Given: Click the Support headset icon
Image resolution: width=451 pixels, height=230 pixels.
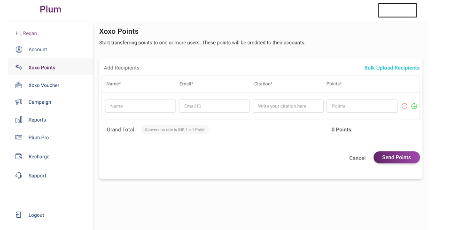Looking at the screenshot, I should [x=19, y=176].
